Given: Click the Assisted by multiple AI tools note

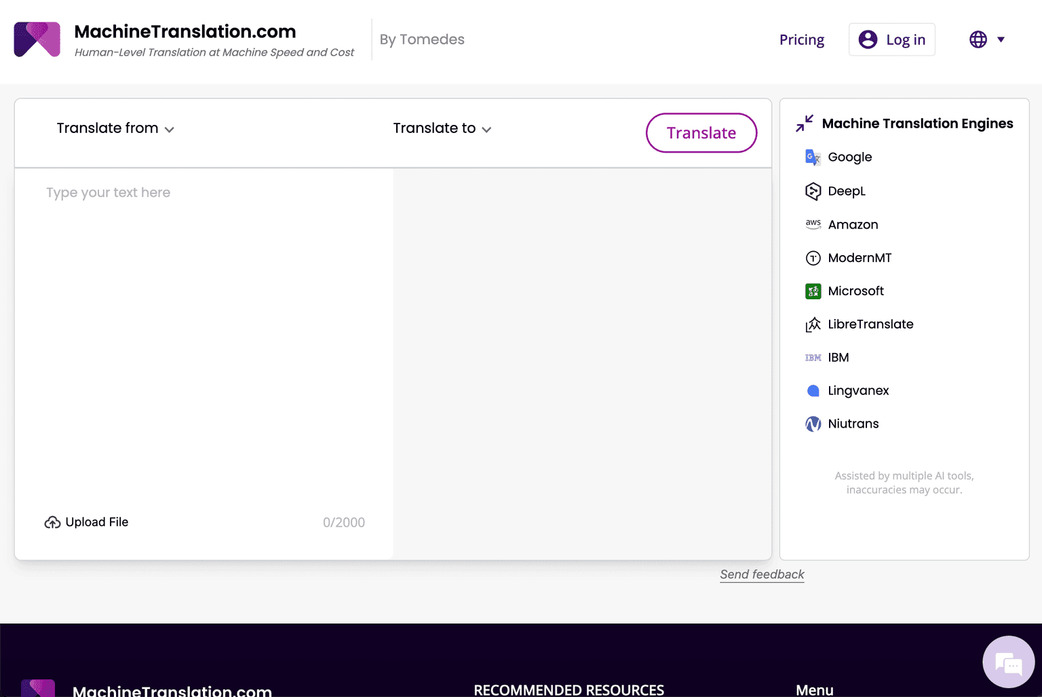Looking at the screenshot, I should coord(904,483).
